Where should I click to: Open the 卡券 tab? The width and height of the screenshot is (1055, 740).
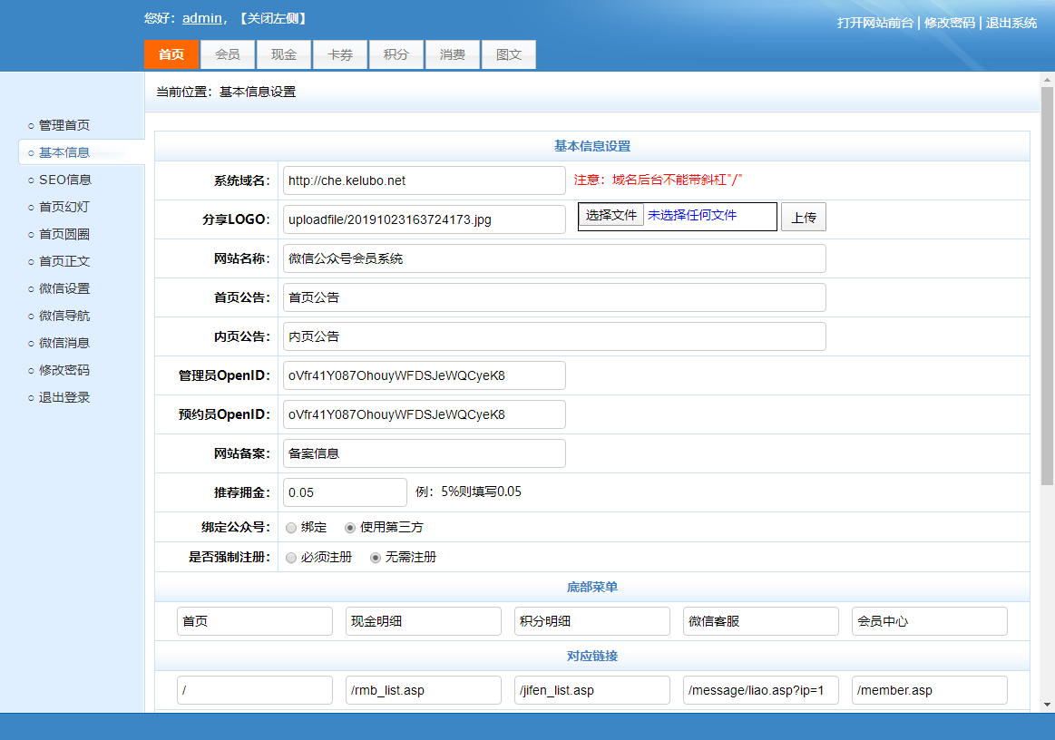tap(340, 54)
